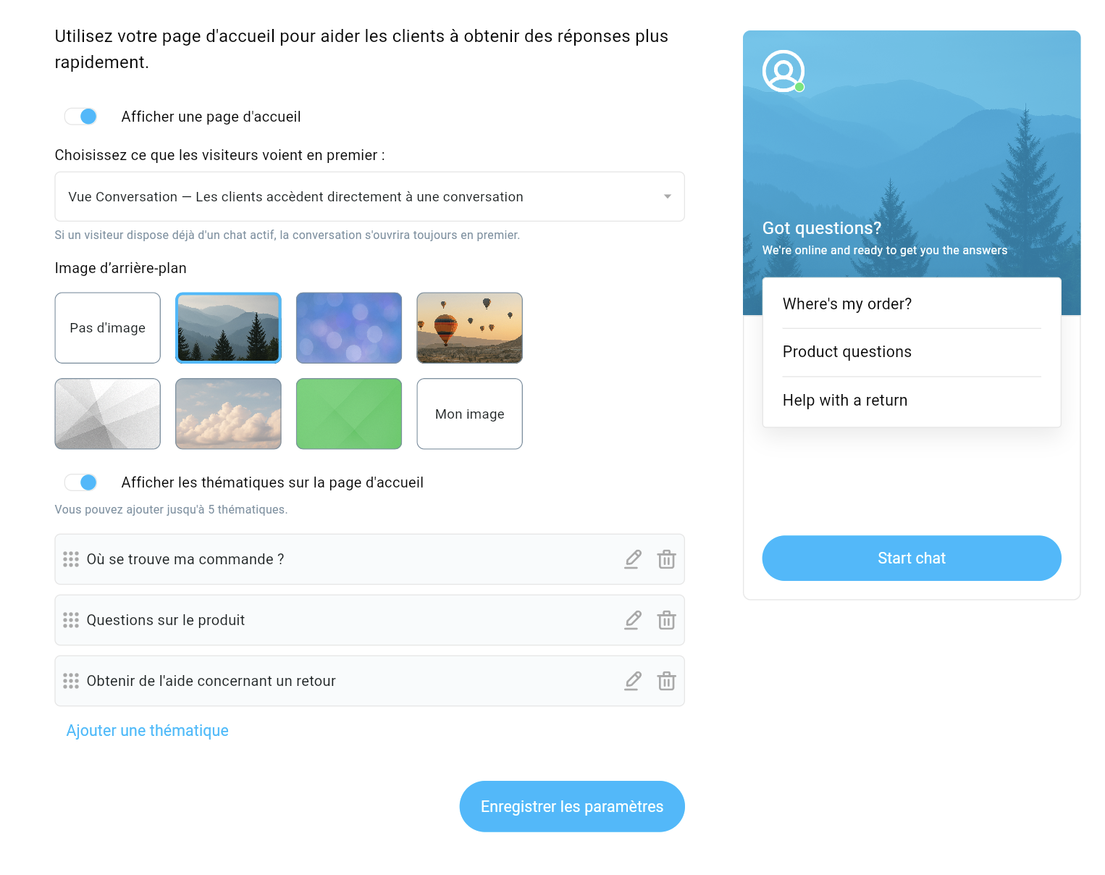Select 'Pas d'image' background option
Screen dimensions: 1105x875
pos(108,328)
